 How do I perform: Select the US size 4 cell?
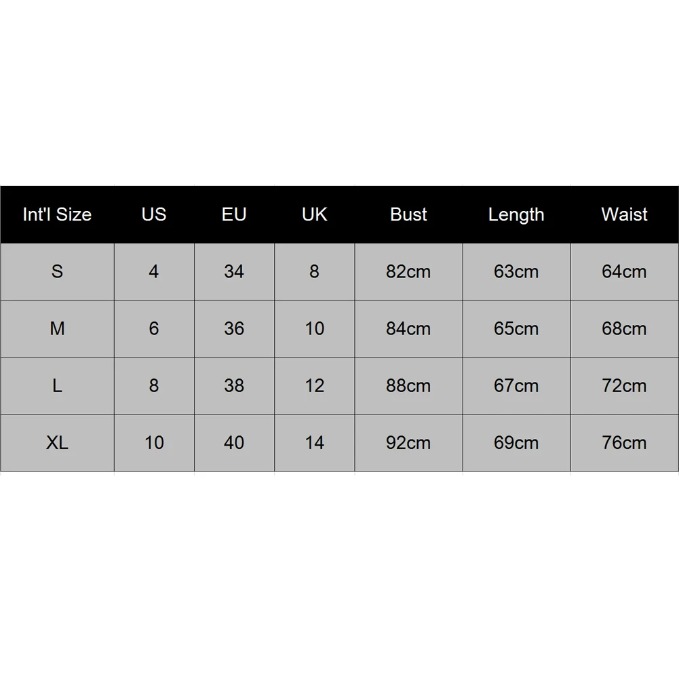(x=154, y=271)
